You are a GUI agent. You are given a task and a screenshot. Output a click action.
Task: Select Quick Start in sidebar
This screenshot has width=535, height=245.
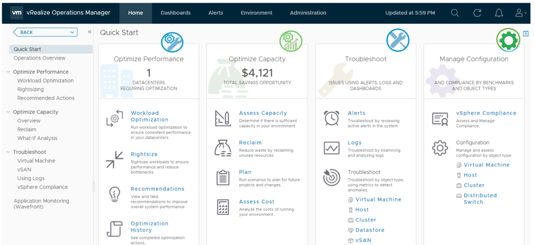coord(51,49)
